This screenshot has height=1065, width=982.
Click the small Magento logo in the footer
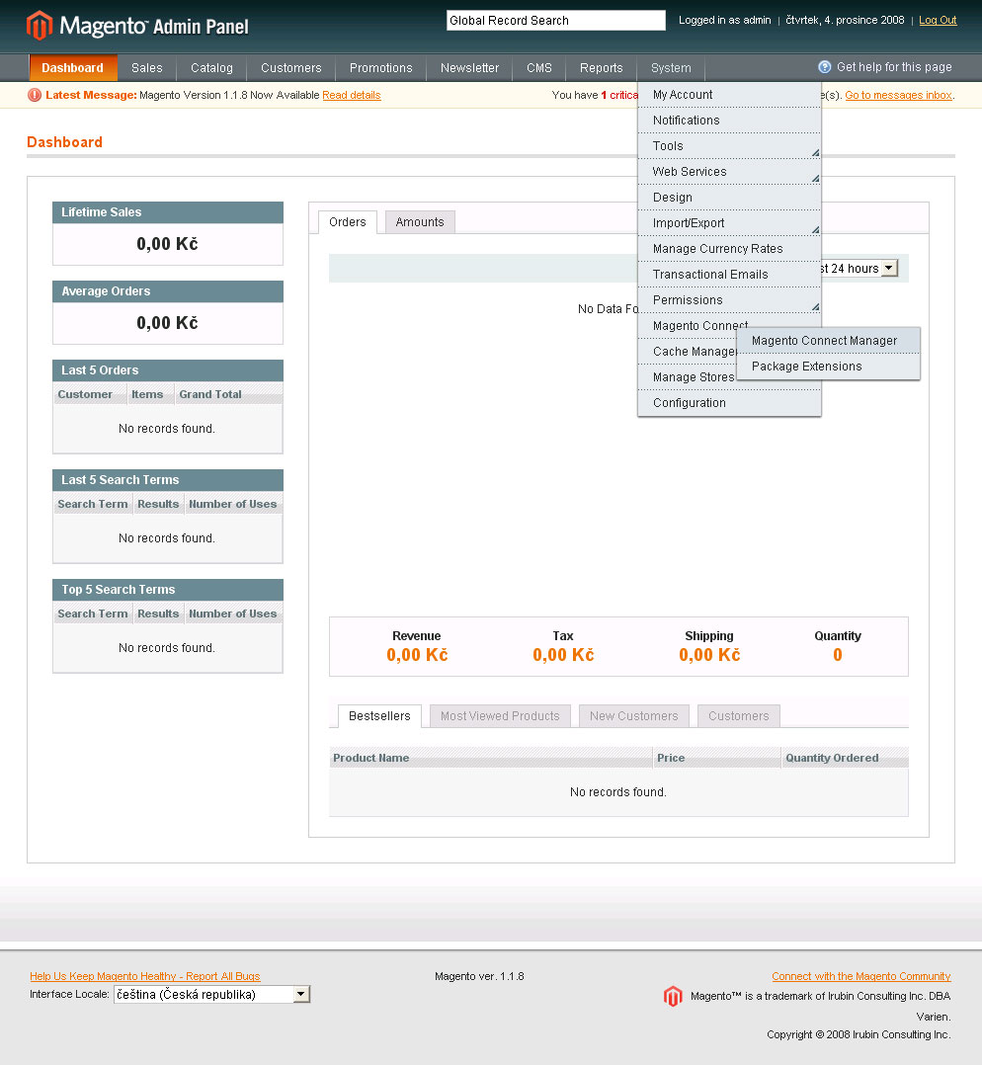673,996
